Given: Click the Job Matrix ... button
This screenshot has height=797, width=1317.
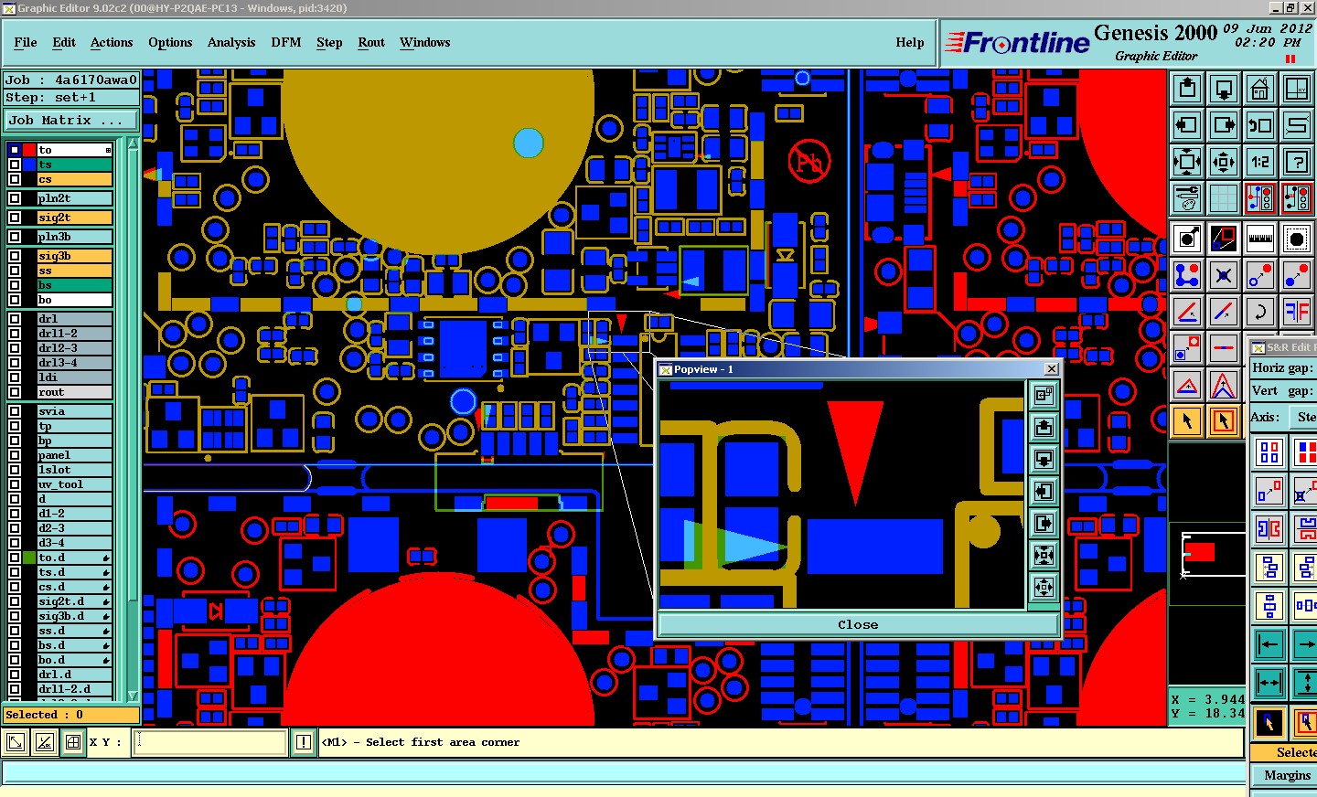Looking at the screenshot, I should point(71,121).
